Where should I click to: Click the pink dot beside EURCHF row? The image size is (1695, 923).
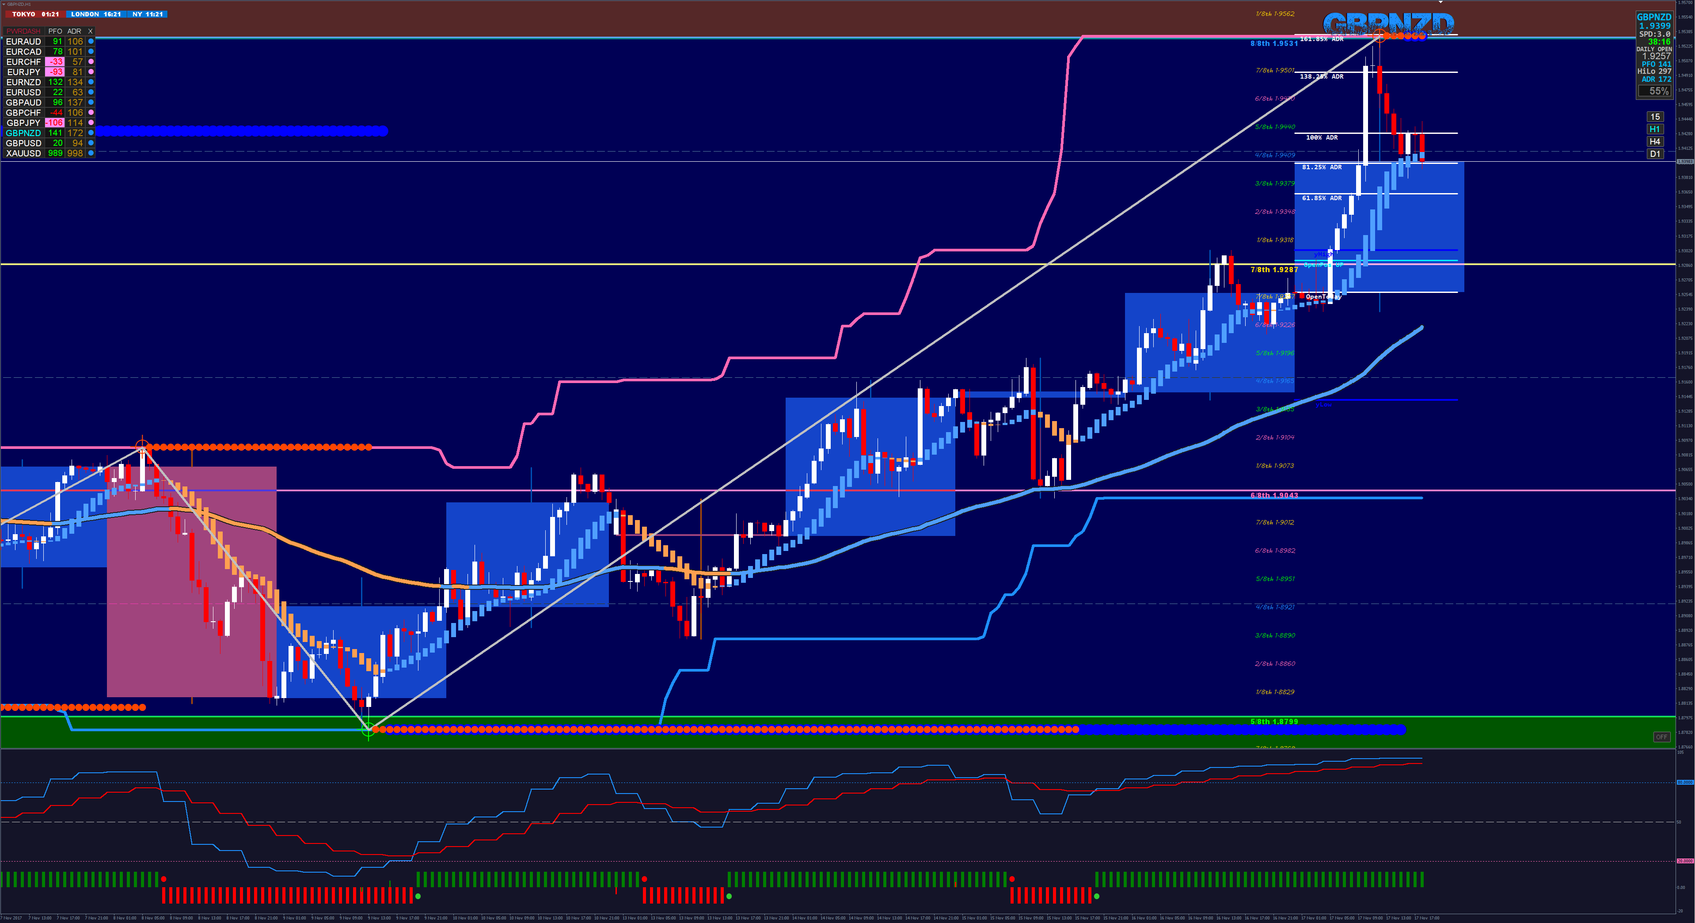pyautogui.click(x=91, y=62)
